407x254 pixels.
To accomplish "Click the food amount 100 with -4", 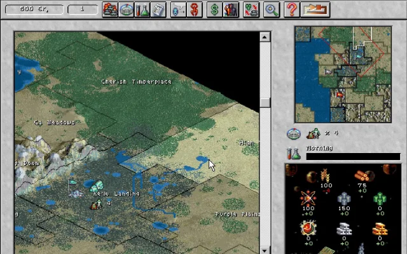I will [x=326, y=188].
